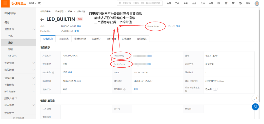The width and height of the screenshot is (264, 124).
Task: Open the help question mark icon
Action: 240,3
